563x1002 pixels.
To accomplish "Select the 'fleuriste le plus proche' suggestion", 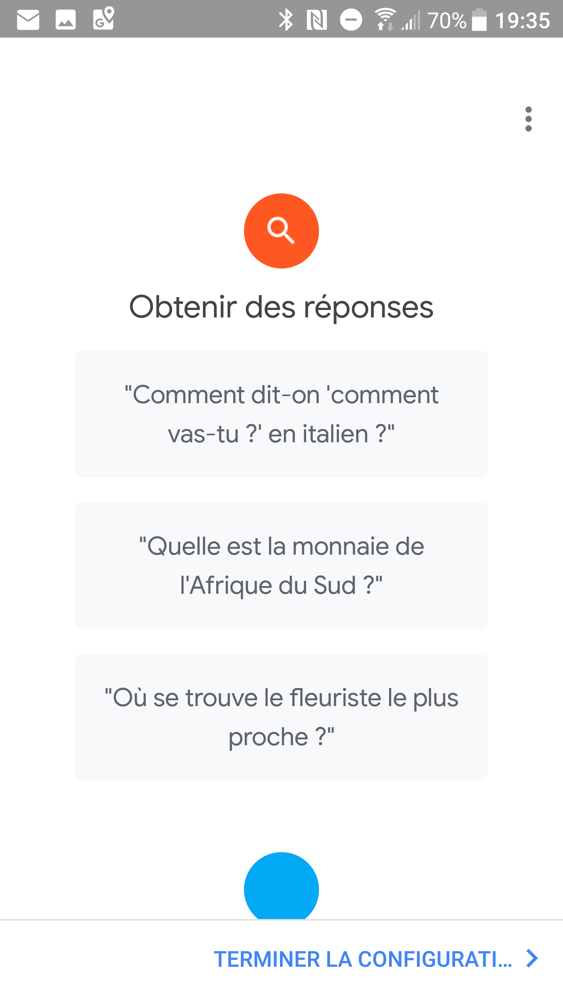I will (x=281, y=717).
